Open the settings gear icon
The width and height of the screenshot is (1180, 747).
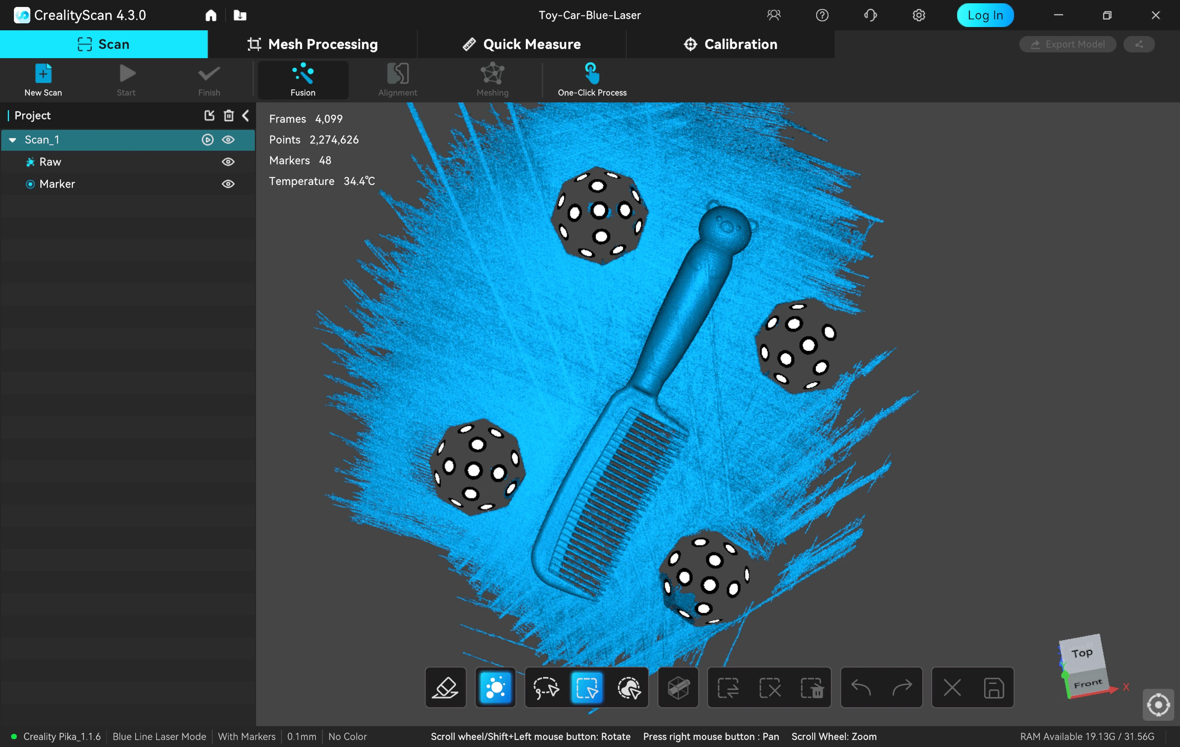click(x=919, y=15)
